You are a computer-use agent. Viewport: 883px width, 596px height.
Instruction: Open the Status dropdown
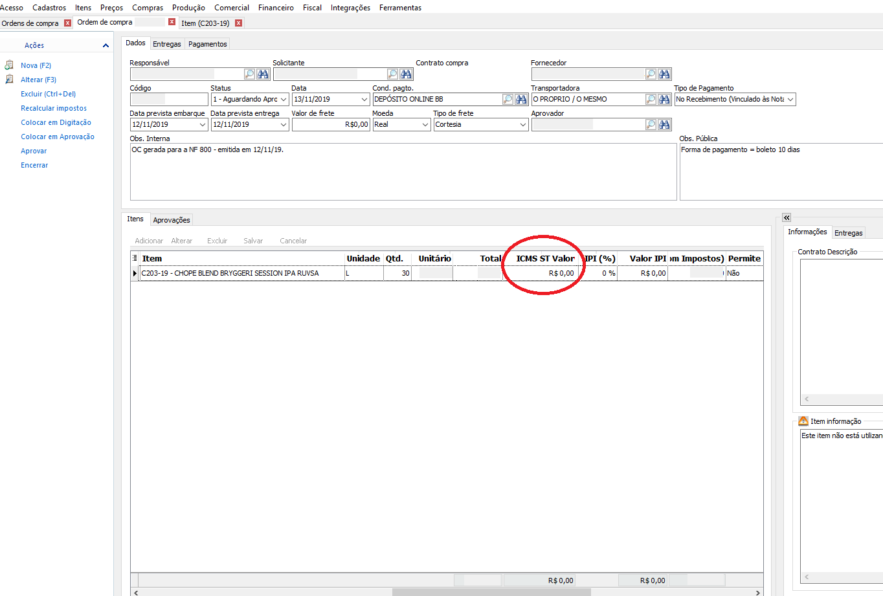pyautogui.click(x=284, y=99)
